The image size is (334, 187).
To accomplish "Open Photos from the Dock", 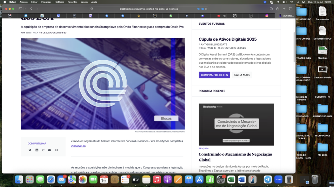I will tap(83, 180).
